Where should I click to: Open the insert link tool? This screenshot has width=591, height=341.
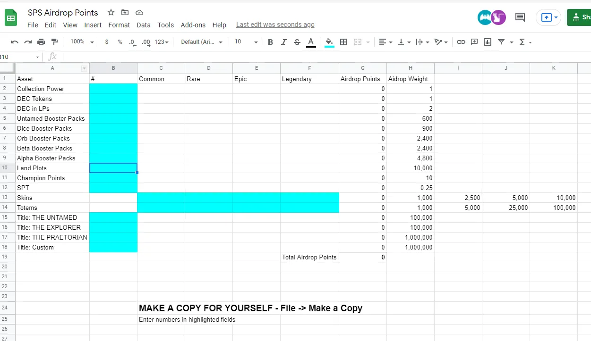coord(461,42)
